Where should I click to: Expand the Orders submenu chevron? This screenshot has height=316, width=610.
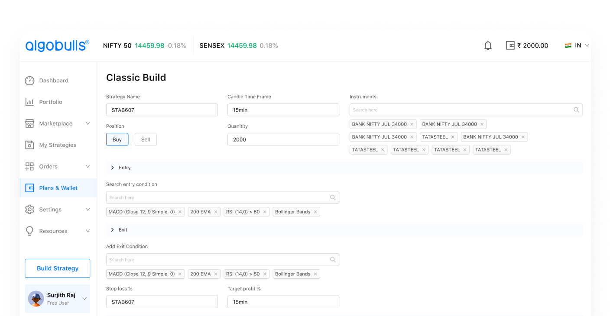pos(88,167)
